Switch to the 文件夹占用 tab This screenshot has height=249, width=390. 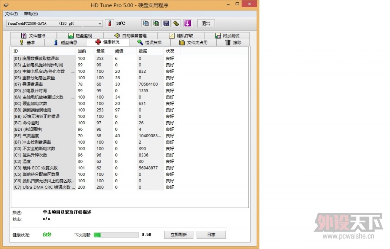tap(193, 43)
